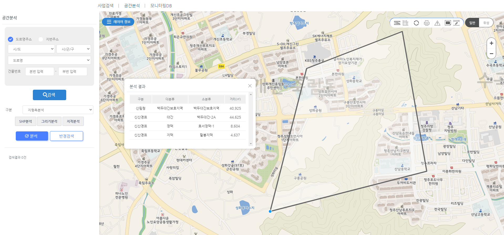
Task: Click the 반경검색 button
Action: tap(66, 136)
